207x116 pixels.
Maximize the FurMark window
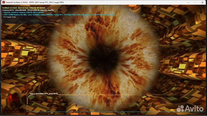[x=195, y=2]
